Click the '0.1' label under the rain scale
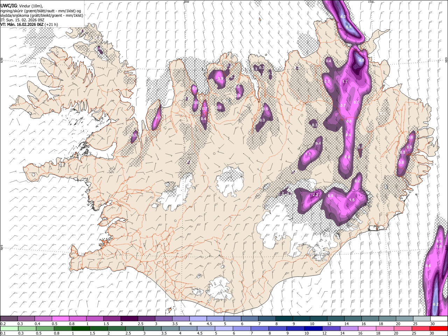This screenshot has width=448, height=336. click(x=3, y=333)
